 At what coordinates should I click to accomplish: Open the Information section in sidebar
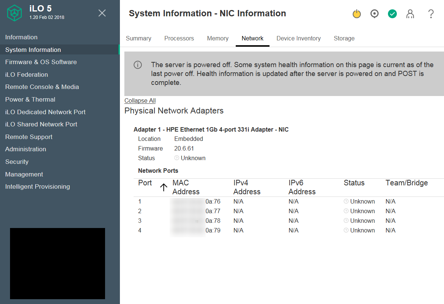(x=21, y=37)
